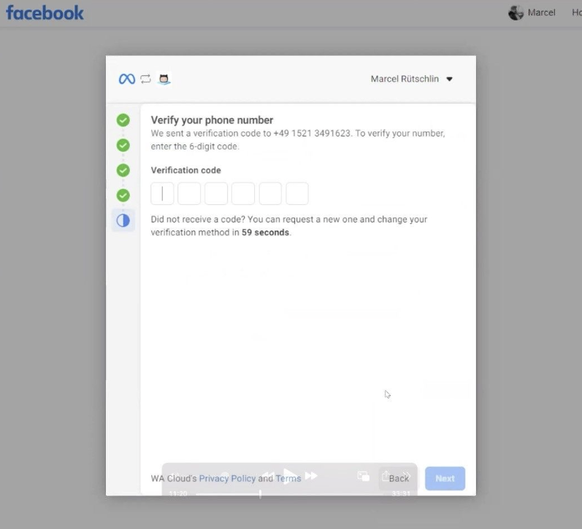Click the Meta infinity logo
Viewport: 582px width, 529px height.
[x=127, y=79]
